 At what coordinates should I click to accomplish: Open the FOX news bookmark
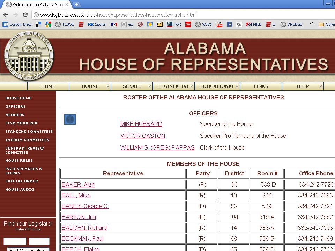[174, 24]
